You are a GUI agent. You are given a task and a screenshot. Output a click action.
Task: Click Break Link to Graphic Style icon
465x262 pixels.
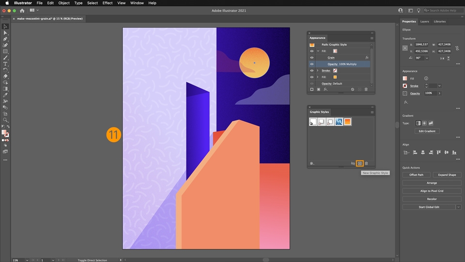click(x=353, y=164)
